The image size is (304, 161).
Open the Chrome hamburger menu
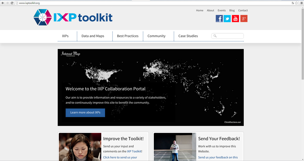(302, 3)
